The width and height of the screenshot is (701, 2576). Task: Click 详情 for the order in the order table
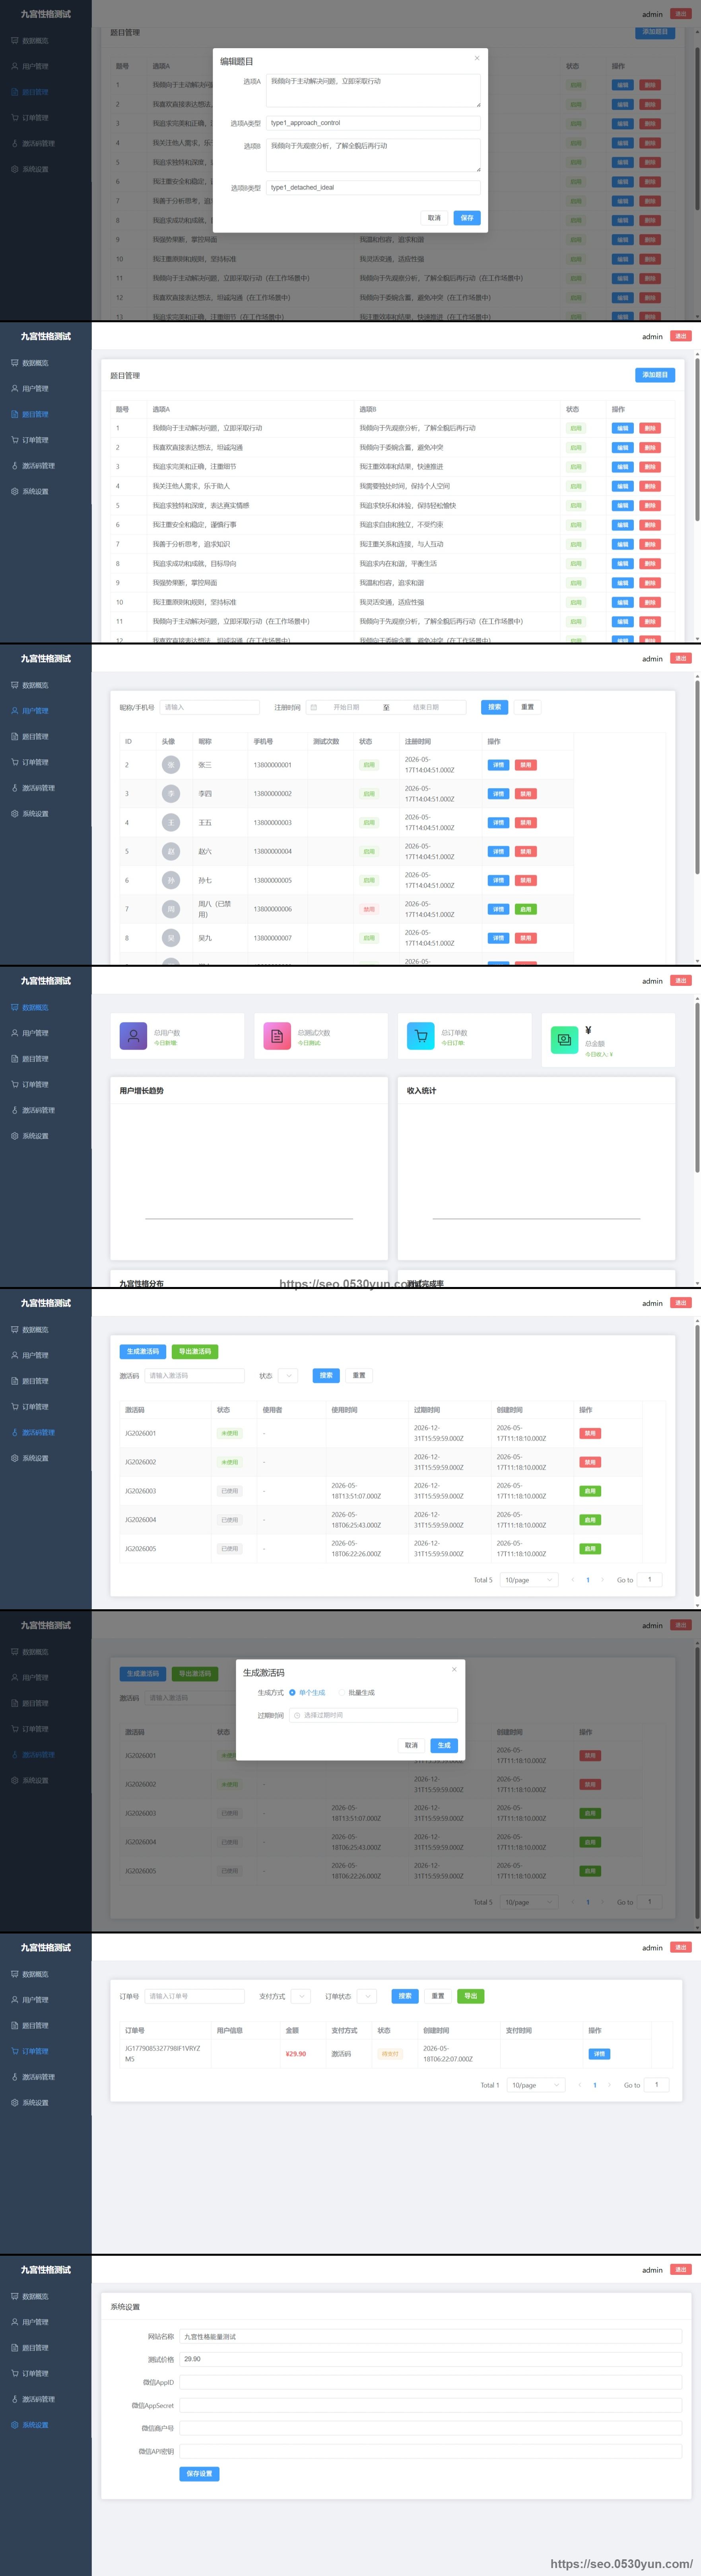click(x=599, y=2054)
